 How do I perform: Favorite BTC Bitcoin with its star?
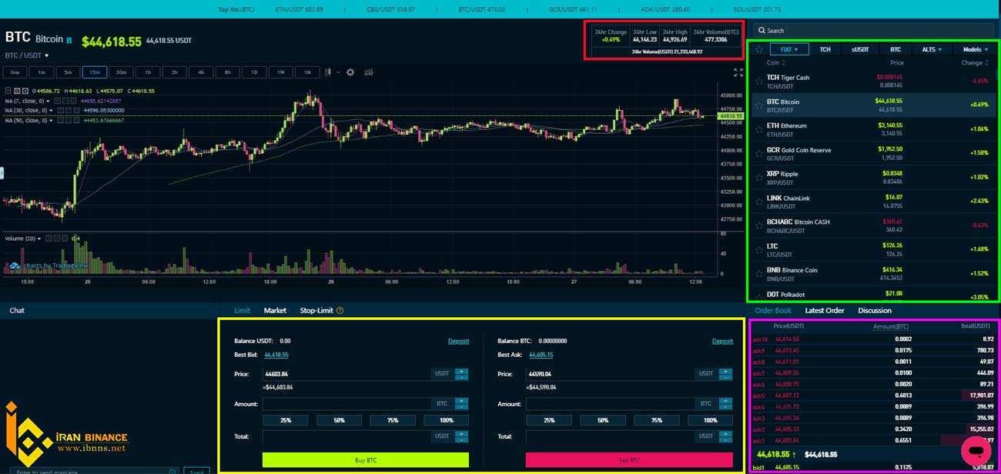point(759,105)
